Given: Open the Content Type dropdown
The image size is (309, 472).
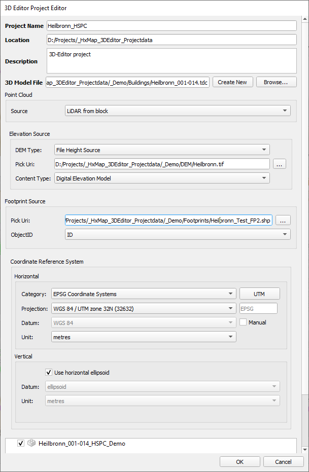Looking at the screenshot, I should pyautogui.click(x=161, y=178).
